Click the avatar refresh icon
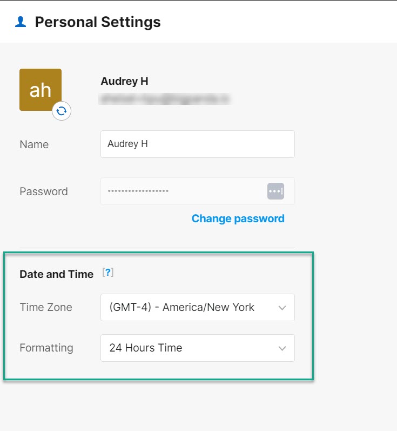 pos(62,111)
